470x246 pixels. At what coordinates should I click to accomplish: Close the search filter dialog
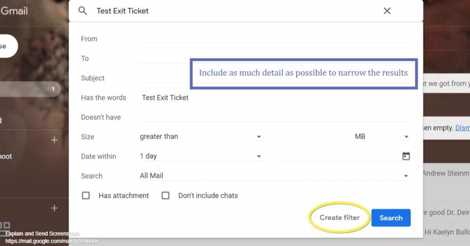coord(387,11)
